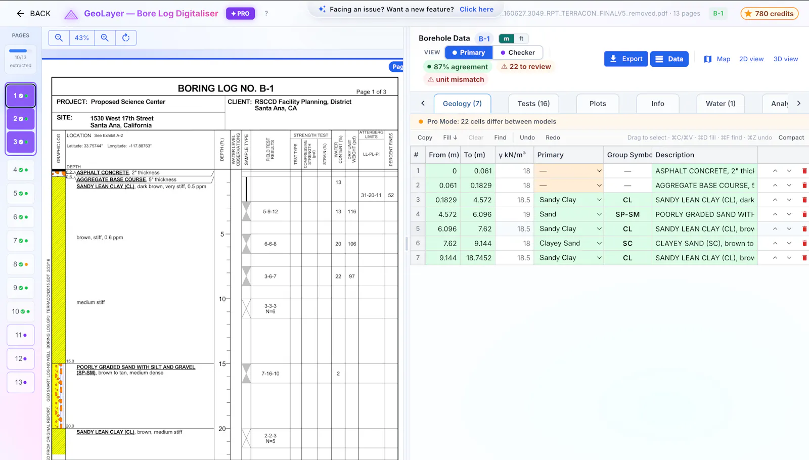Open Primary dropdown for row 1

(569, 171)
